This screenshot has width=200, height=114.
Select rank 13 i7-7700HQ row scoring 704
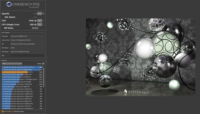[x=22, y=96]
